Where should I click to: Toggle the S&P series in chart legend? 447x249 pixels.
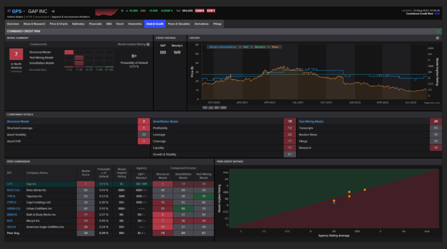pos(246,47)
